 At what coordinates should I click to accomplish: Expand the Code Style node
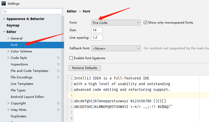8,58
